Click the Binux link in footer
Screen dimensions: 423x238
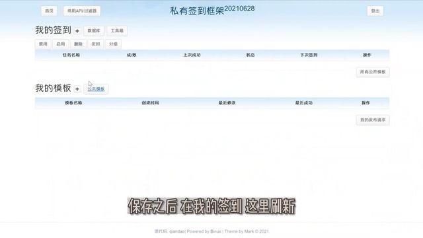coord(215,231)
